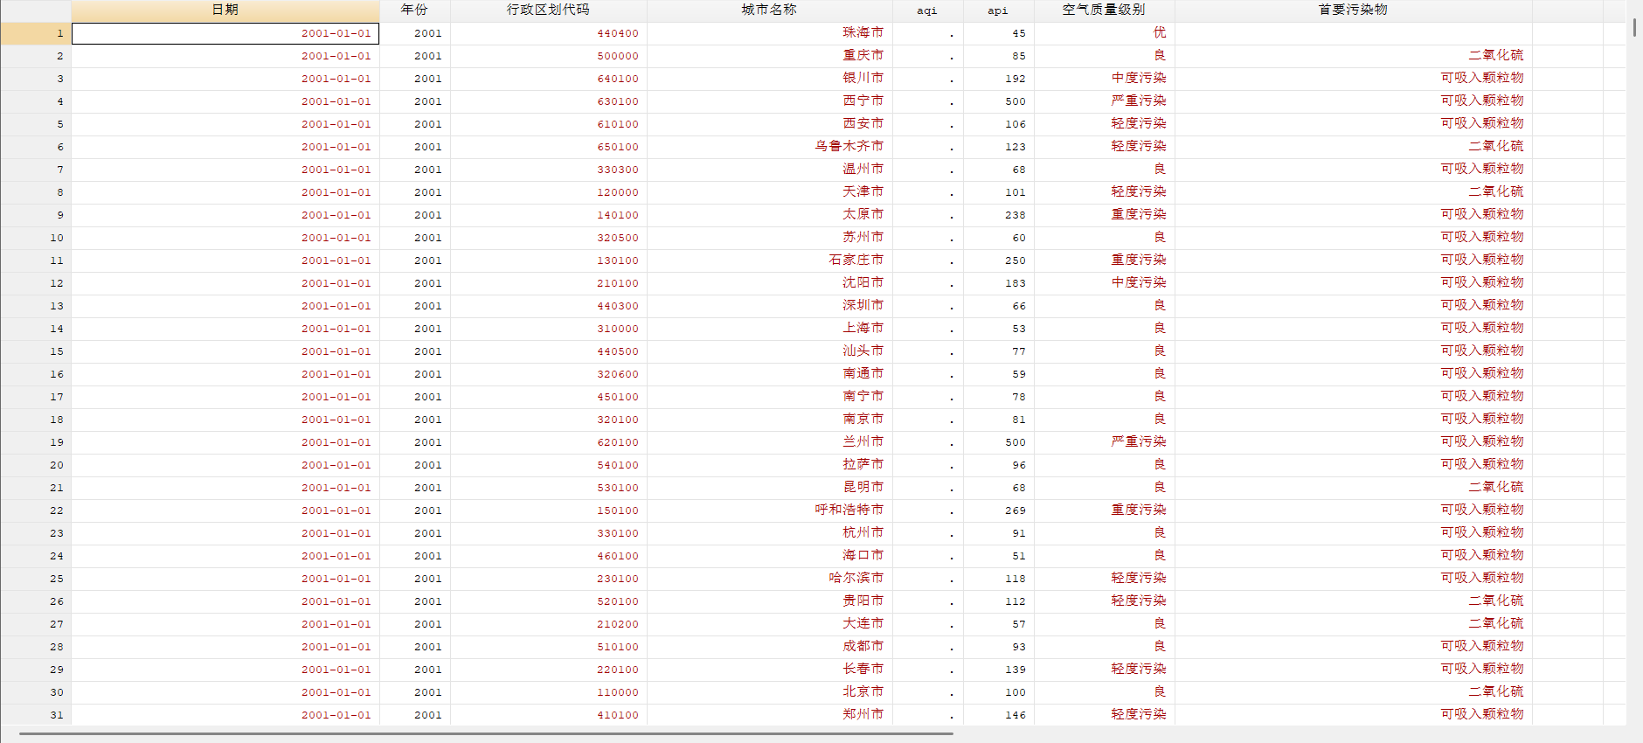1643x743 pixels.
Task: Select city cell 南宁市
Action: (769, 397)
